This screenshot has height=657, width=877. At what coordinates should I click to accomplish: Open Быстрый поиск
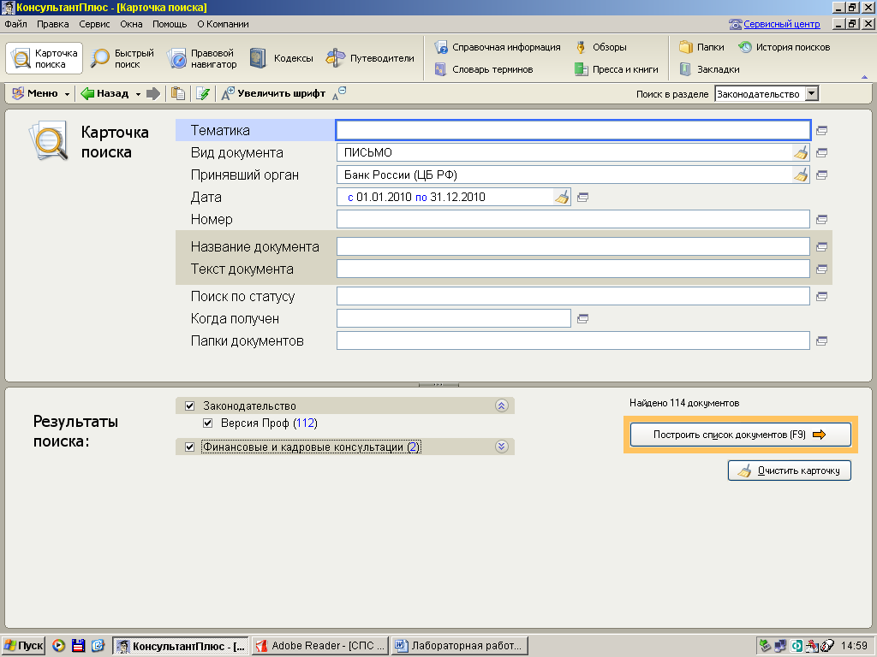tap(122, 58)
